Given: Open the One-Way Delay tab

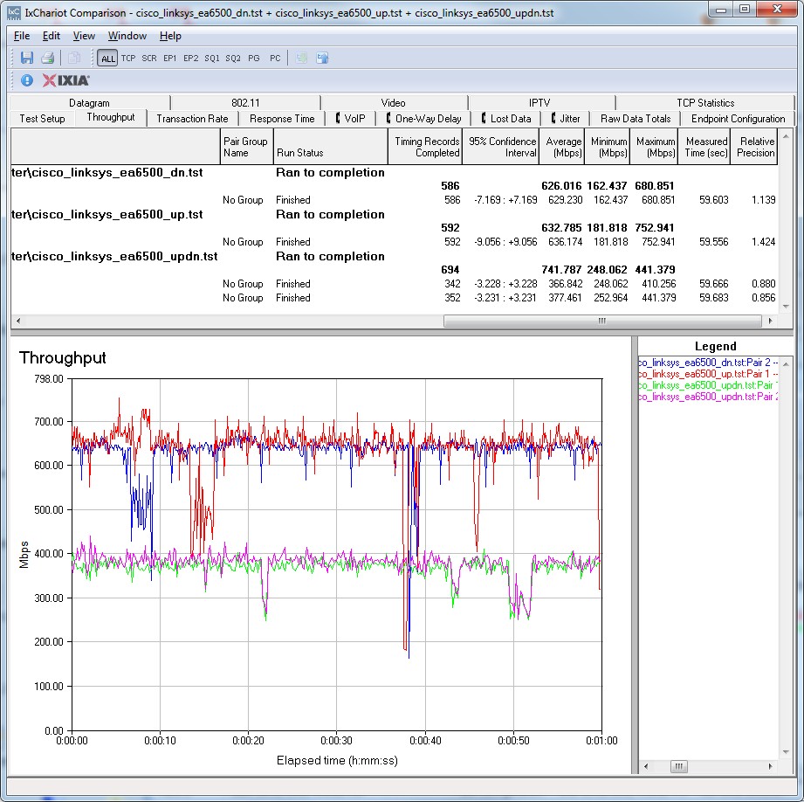Looking at the screenshot, I should pos(423,119).
